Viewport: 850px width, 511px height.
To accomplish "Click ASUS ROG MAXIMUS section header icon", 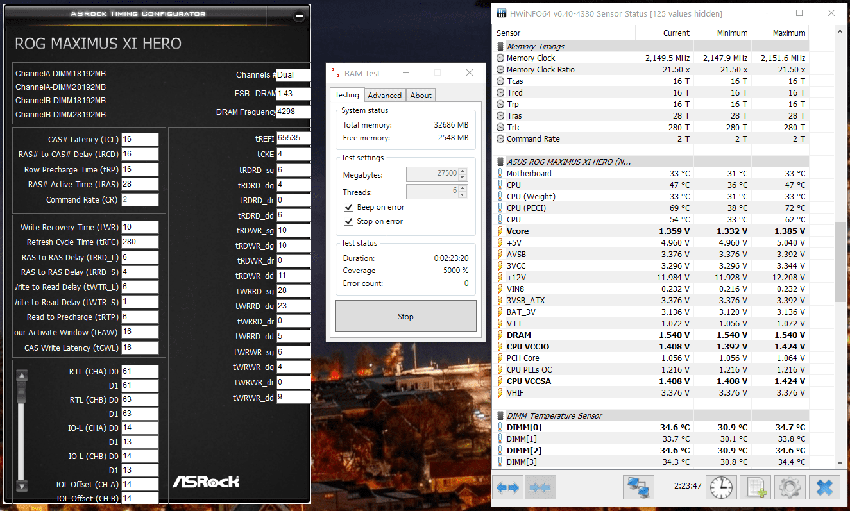I will (x=500, y=162).
